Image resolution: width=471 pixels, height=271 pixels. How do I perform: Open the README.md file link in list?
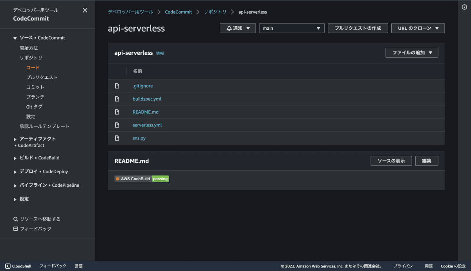(146, 112)
